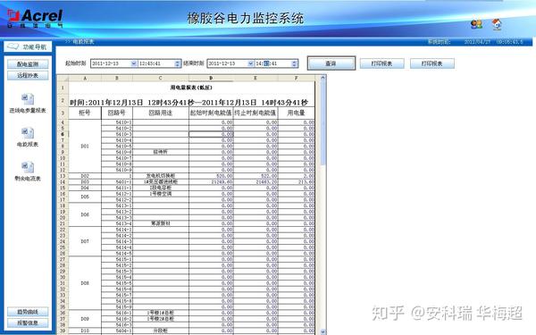Select row header 1
Viewport: 536px width, 335px height.
(63, 88)
